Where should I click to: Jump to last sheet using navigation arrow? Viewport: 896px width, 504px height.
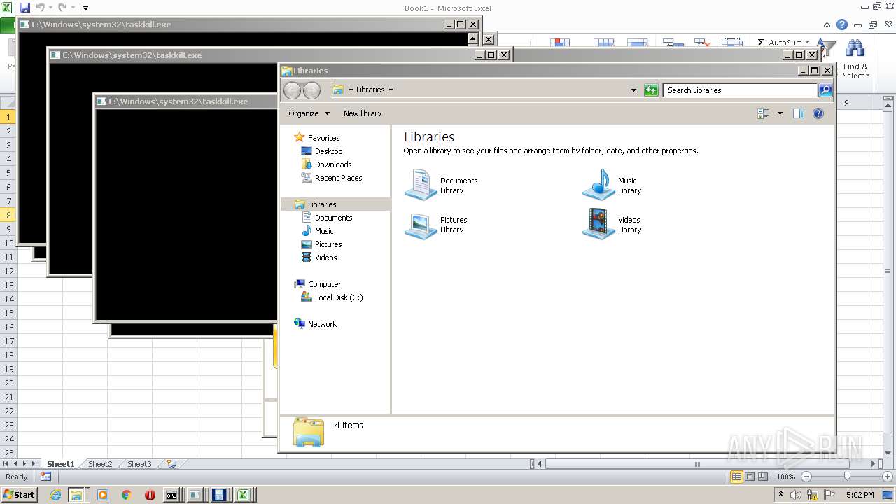point(34,464)
